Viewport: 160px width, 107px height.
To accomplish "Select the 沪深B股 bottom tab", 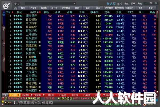I will 87,95.
